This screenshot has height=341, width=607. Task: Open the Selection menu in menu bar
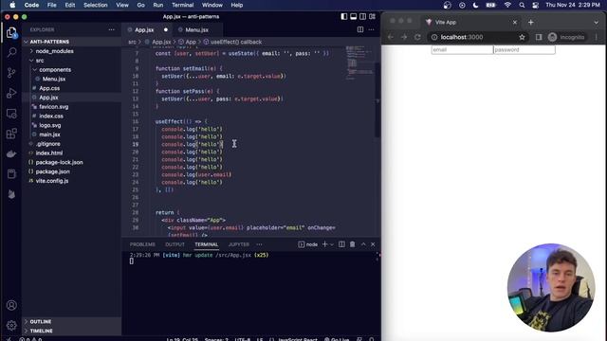coord(95,5)
